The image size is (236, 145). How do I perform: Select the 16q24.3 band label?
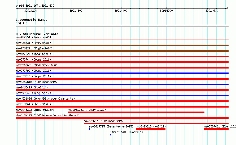pyautogui.click(x=21, y=23)
